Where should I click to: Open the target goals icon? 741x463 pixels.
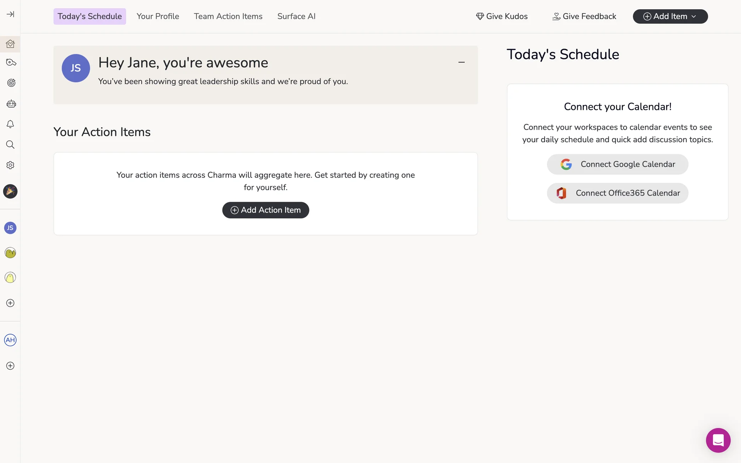(11, 83)
